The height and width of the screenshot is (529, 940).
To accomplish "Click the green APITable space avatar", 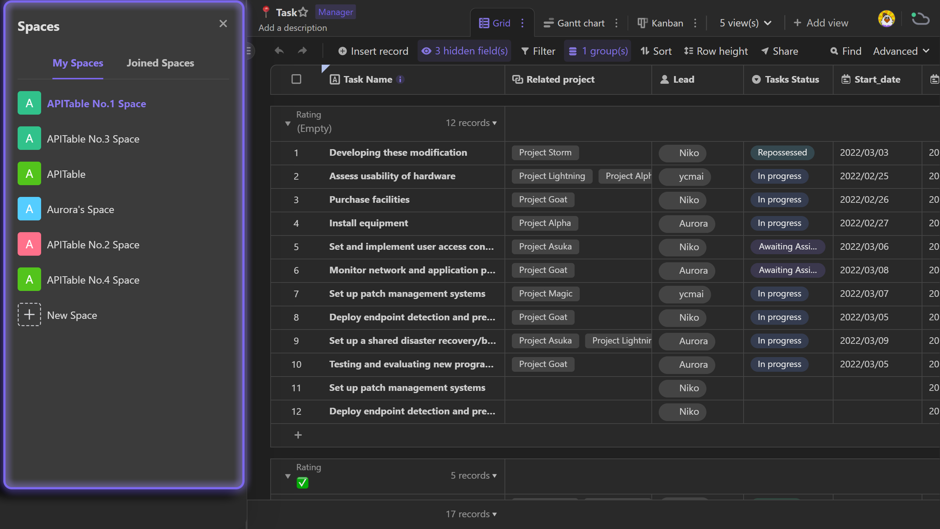I will pos(29,174).
